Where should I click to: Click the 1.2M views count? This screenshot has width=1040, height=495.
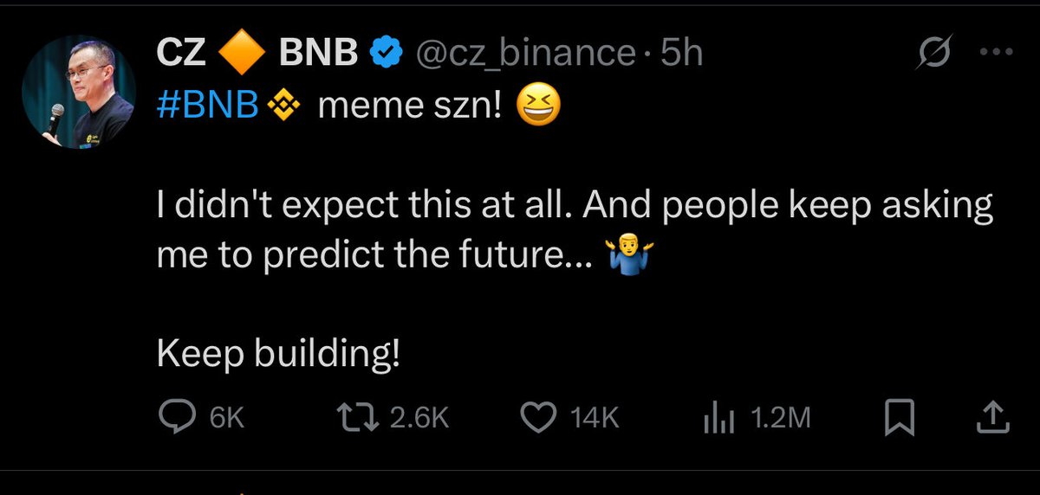point(780,419)
